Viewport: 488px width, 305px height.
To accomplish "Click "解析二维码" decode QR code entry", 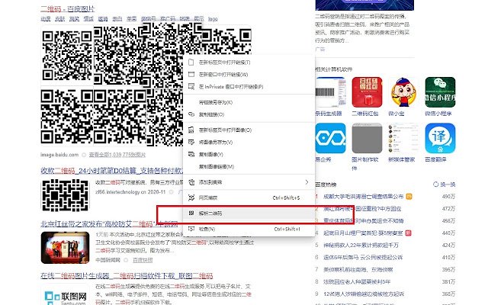I will [249, 213].
